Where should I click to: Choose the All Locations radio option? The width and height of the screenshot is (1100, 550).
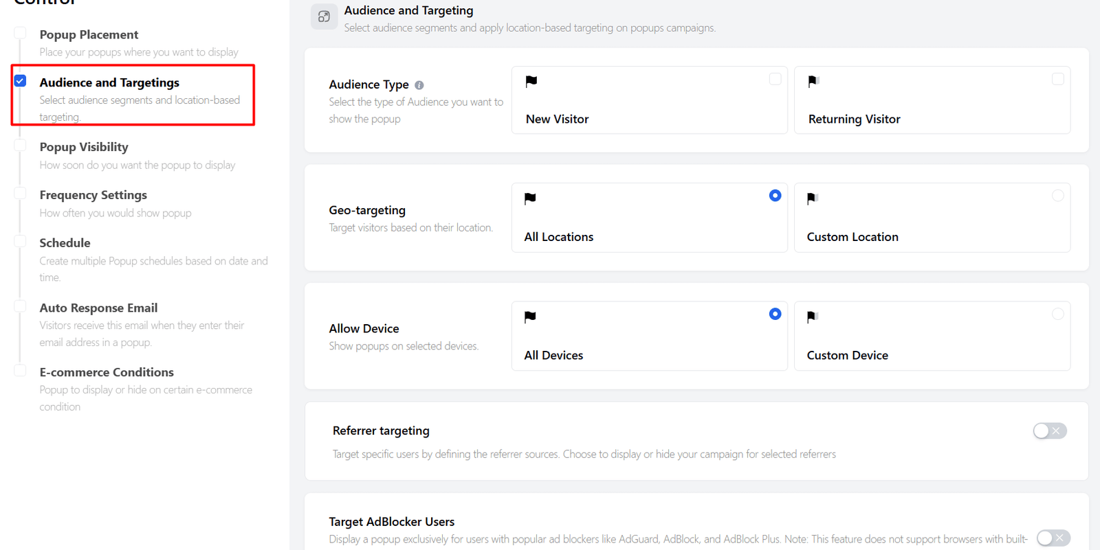point(775,196)
